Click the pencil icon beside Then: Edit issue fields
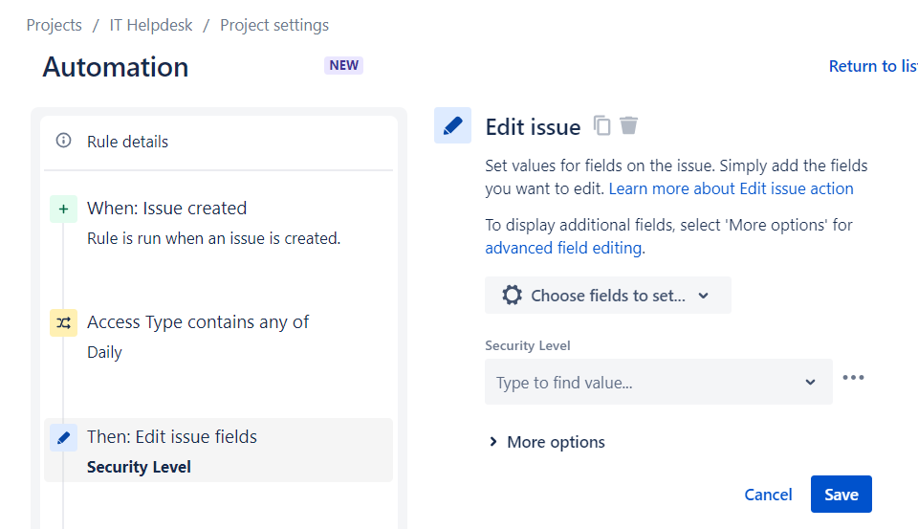 click(x=63, y=437)
